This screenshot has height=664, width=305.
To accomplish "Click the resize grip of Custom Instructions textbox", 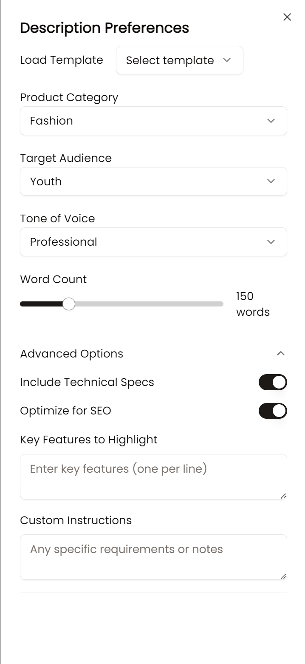I will (x=283, y=576).
